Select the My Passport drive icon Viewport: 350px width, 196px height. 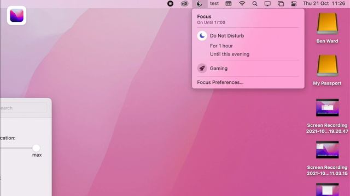coord(327,66)
